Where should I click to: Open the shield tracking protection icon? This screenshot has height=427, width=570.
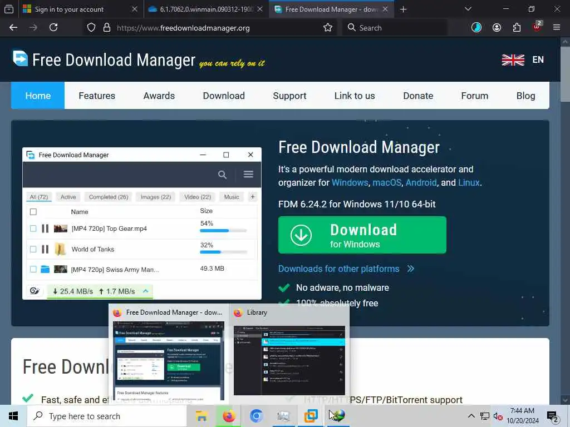[91, 28]
